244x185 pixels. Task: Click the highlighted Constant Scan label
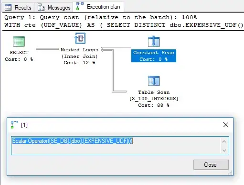click(154, 56)
